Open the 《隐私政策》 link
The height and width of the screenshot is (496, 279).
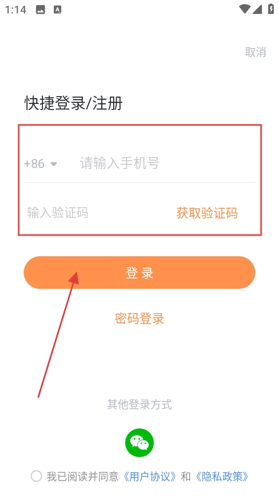click(x=222, y=476)
